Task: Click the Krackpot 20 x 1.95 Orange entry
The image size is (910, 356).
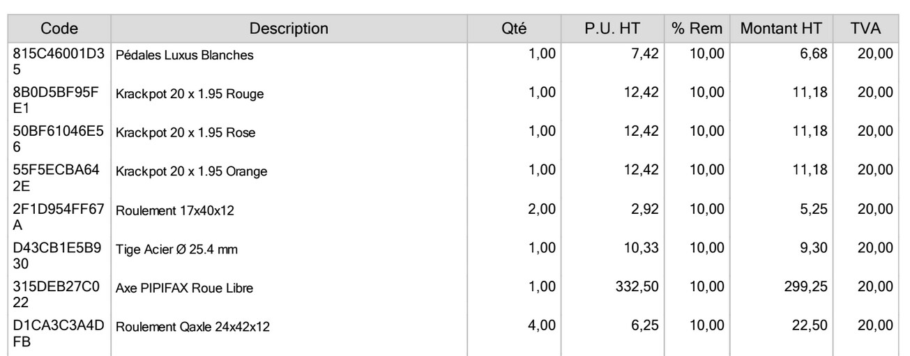Action: [192, 171]
